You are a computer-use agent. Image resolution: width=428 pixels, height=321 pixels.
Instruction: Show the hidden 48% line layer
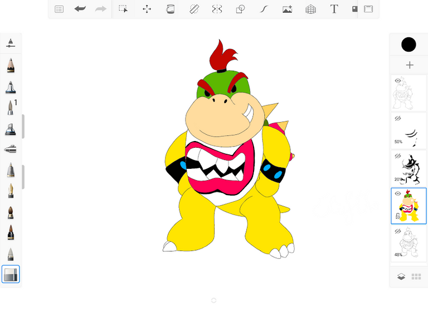click(x=398, y=231)
